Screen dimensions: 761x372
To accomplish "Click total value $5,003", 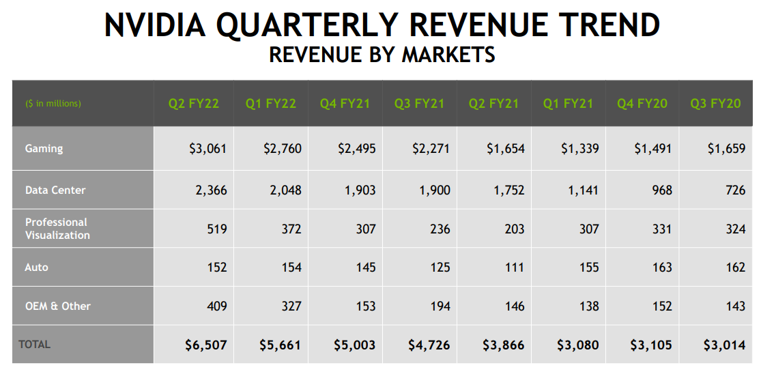I will coord(355,345).
